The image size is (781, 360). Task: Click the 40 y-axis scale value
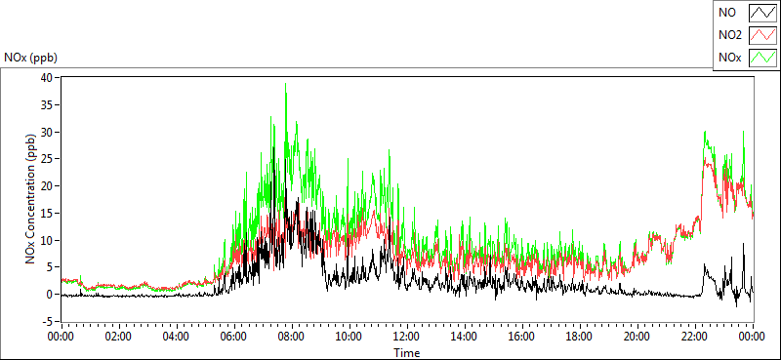click(48, 78)
